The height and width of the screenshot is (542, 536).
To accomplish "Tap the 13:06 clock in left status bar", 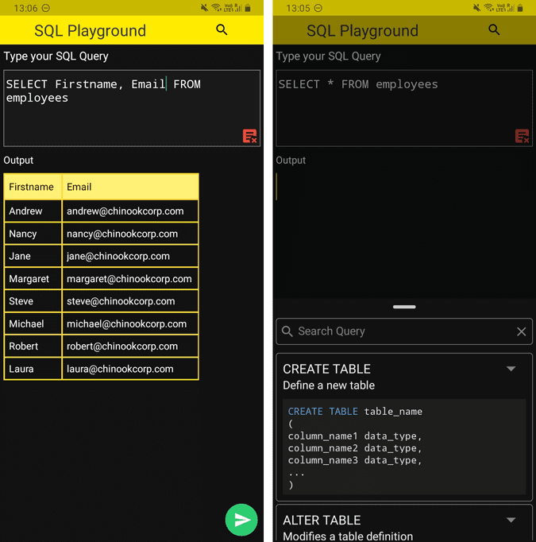I will click(25, 8).
